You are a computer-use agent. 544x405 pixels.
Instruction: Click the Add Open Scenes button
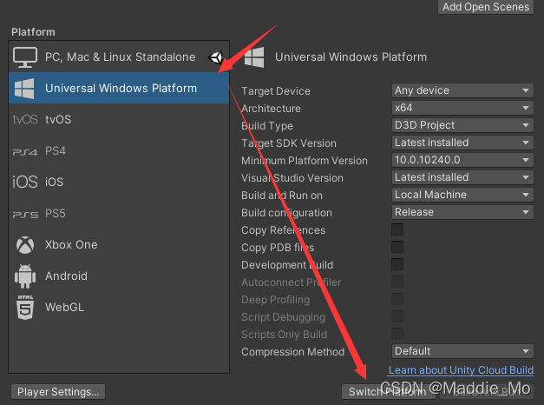coord(486,7)
